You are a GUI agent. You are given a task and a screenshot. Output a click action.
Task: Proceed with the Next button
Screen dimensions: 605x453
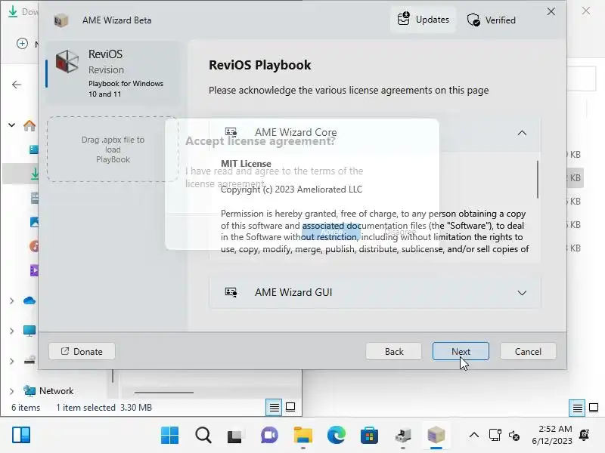[461, 351]
